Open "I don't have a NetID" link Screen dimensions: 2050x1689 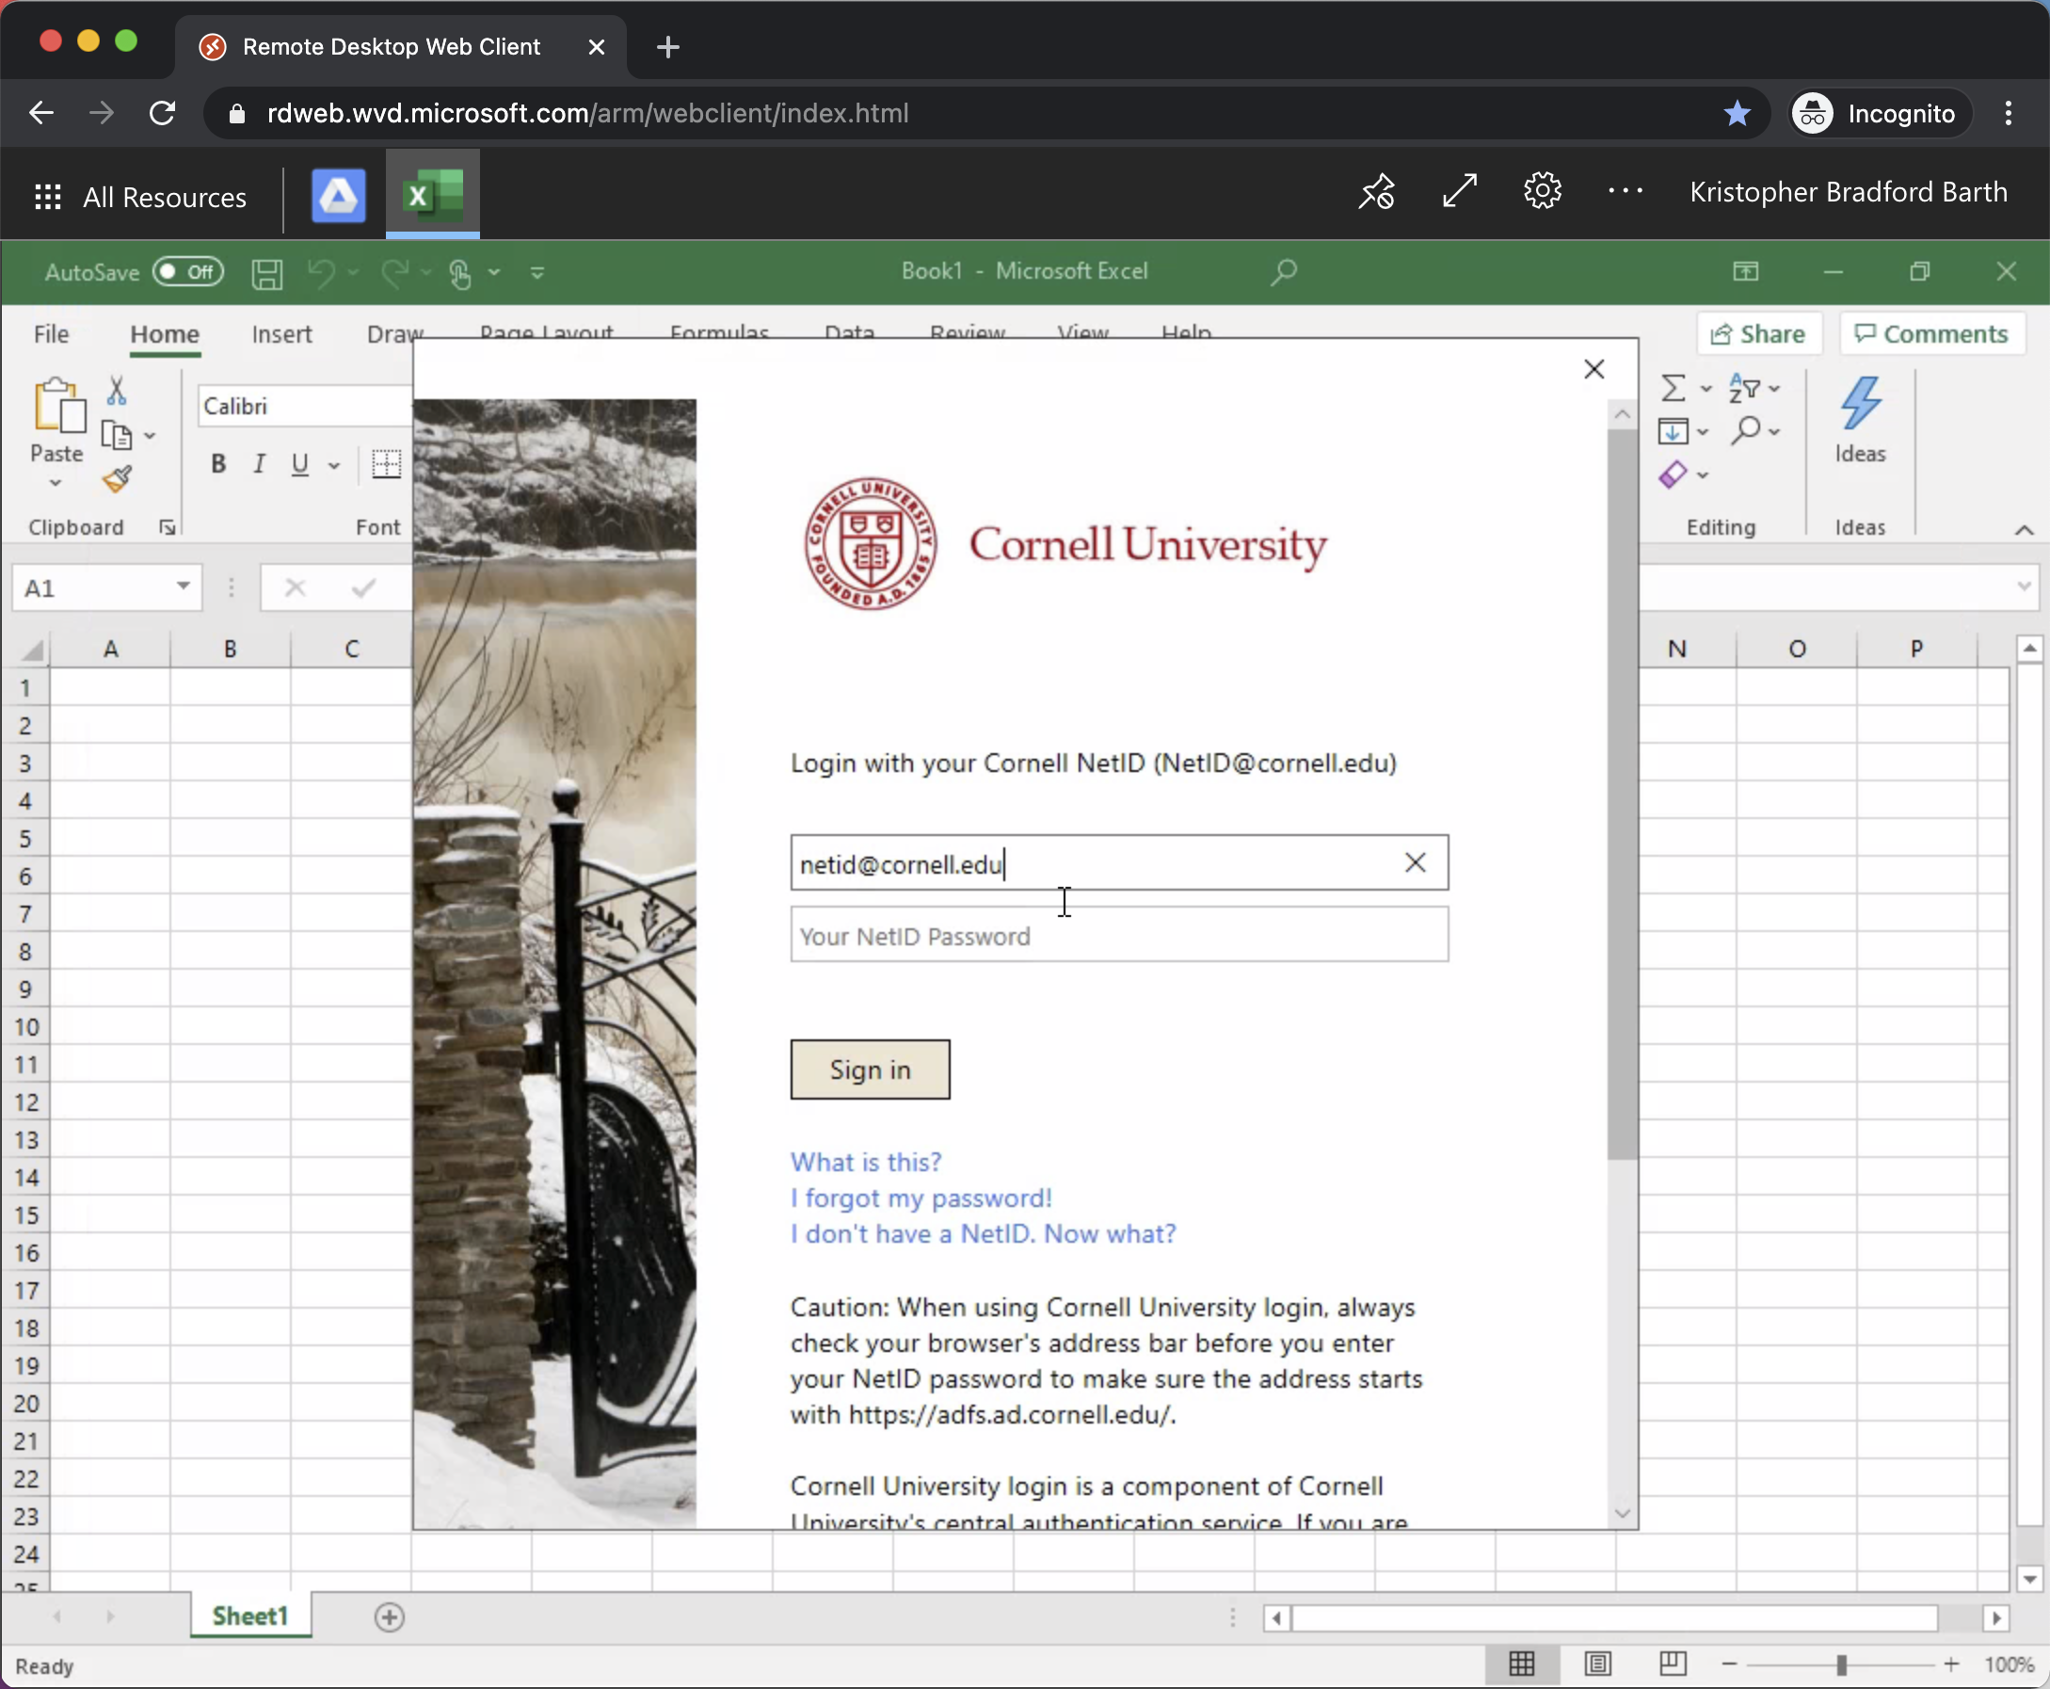(x=984, y=1233)
